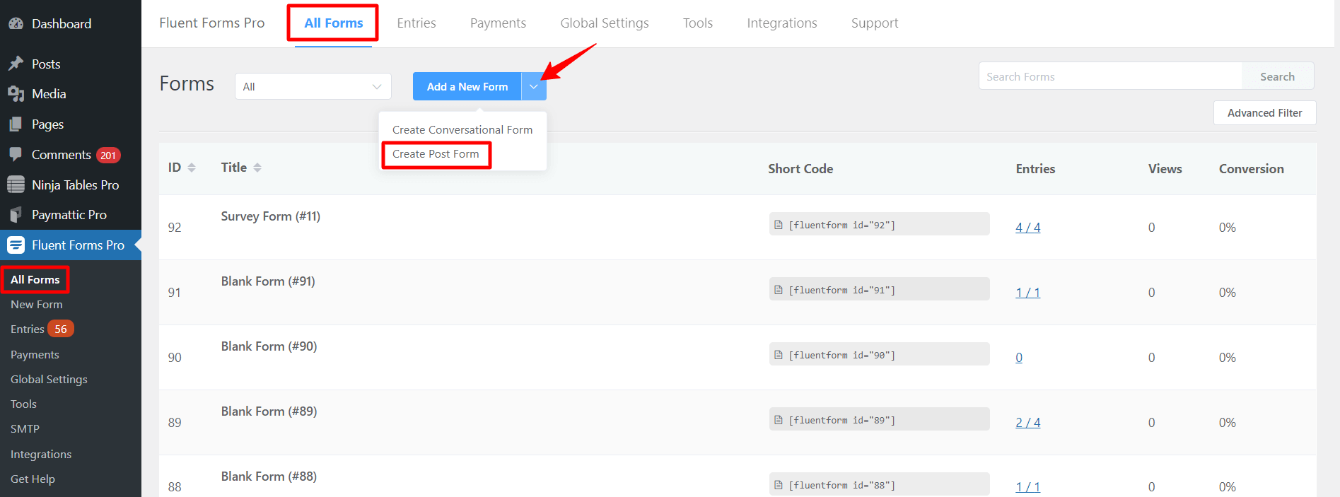Image resolution: width=1340 pixels, height=497 pixels.
Task: Open the Entries top tab
Action: point(416,23)
